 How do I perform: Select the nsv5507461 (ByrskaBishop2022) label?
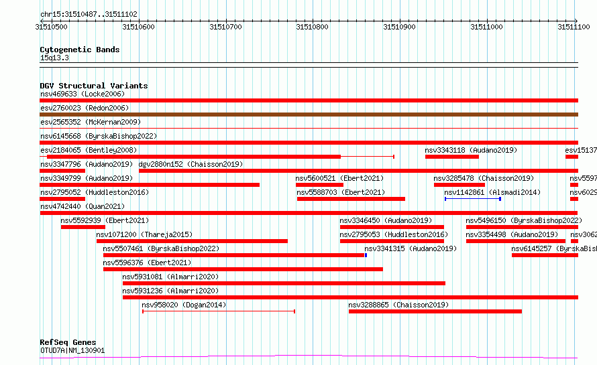161,248
